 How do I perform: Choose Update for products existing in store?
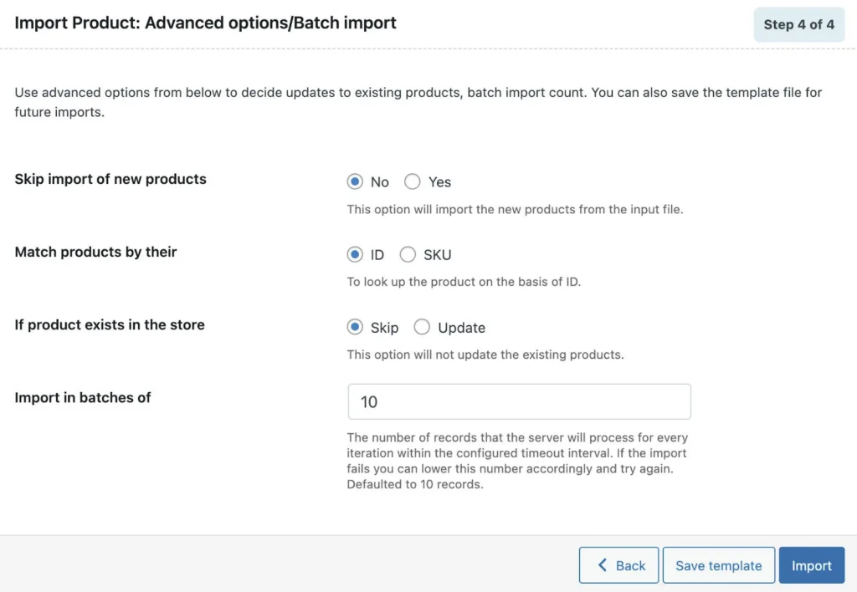(x=423, y=327)
